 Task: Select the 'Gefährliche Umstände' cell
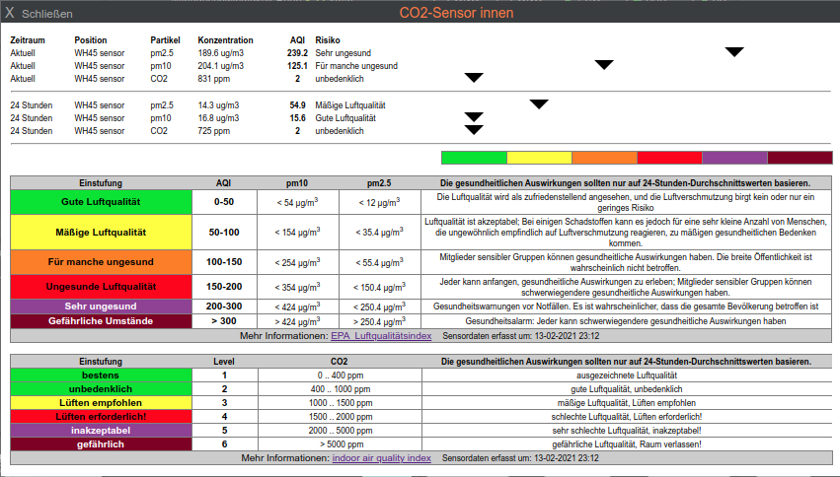click(x=101, y=321)
